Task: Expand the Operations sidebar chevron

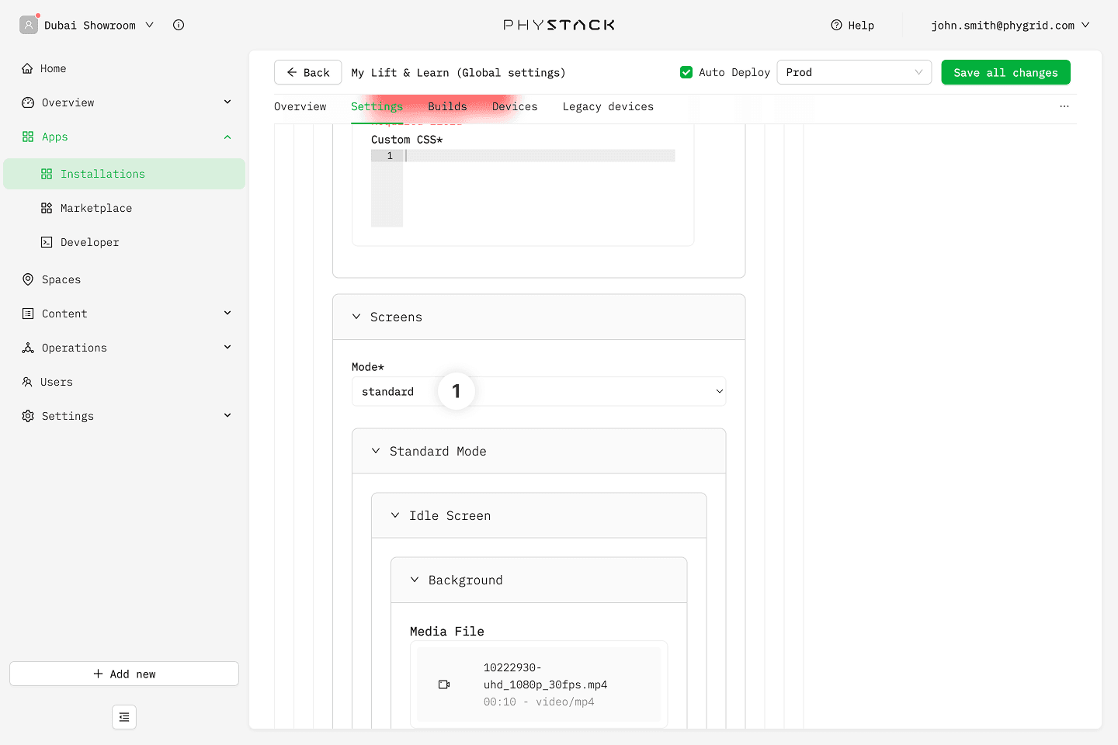Action: pos(227,347)
